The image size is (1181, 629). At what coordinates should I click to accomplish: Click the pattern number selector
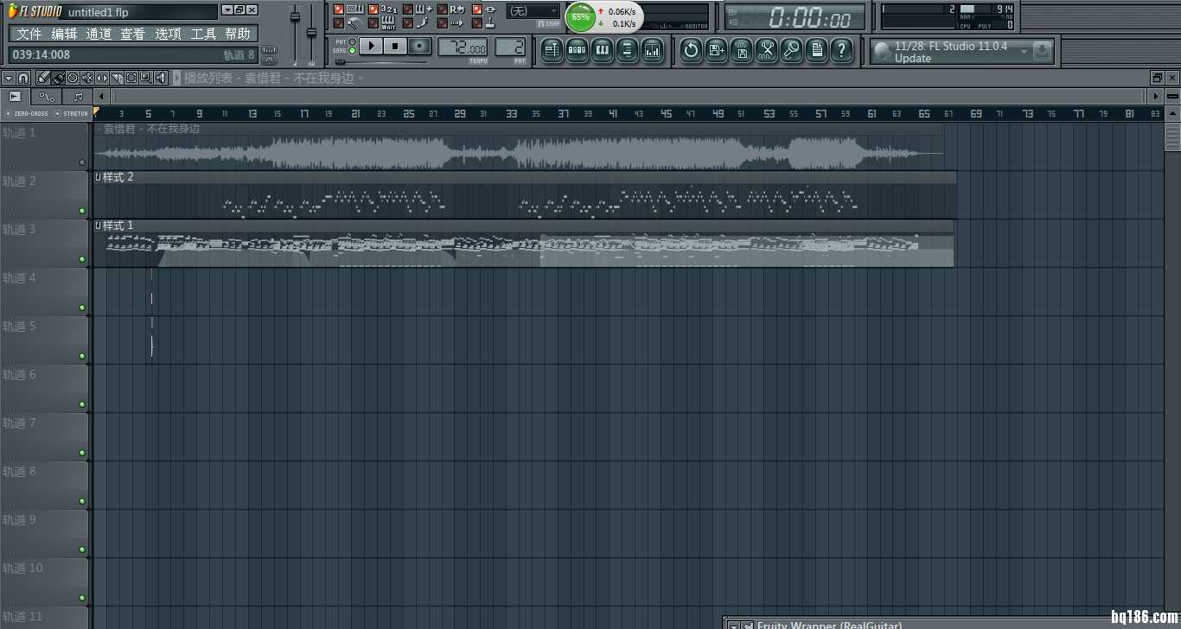[x=510, y=48]
